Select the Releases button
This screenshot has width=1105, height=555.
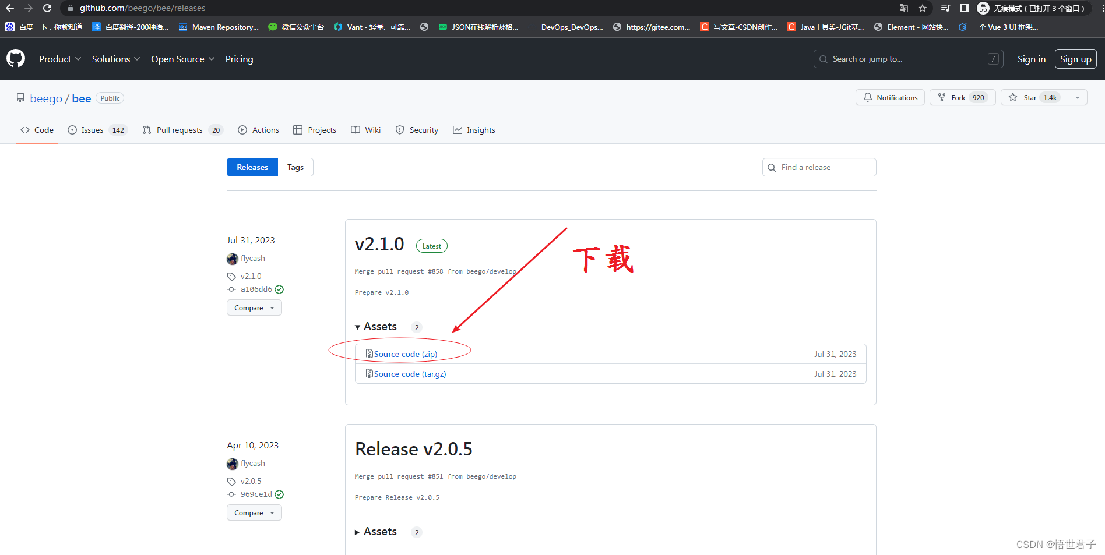point(252,167)
